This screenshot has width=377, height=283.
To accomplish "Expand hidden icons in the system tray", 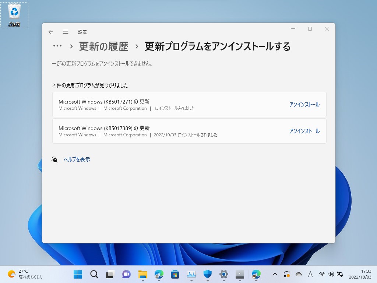I will [275, 274].
